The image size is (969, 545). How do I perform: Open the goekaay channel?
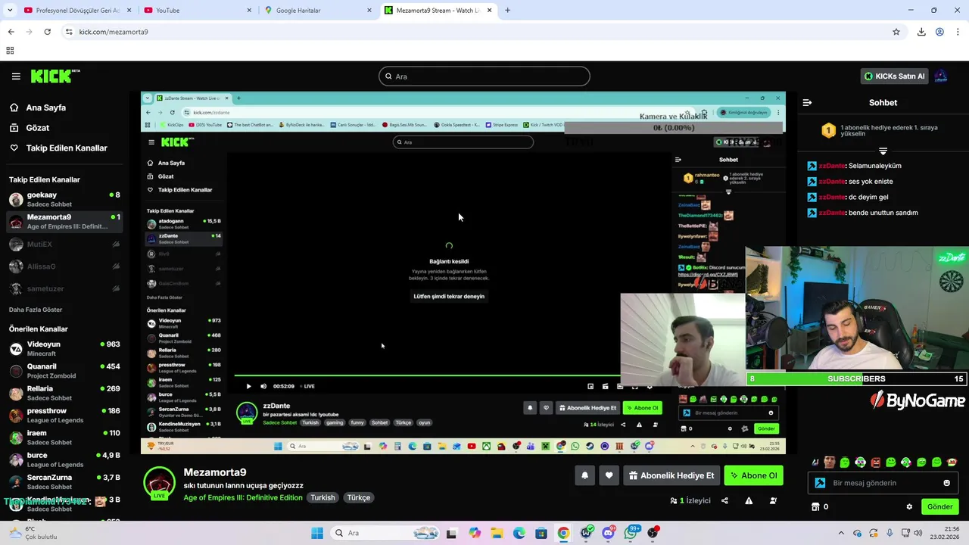[64, 199]
